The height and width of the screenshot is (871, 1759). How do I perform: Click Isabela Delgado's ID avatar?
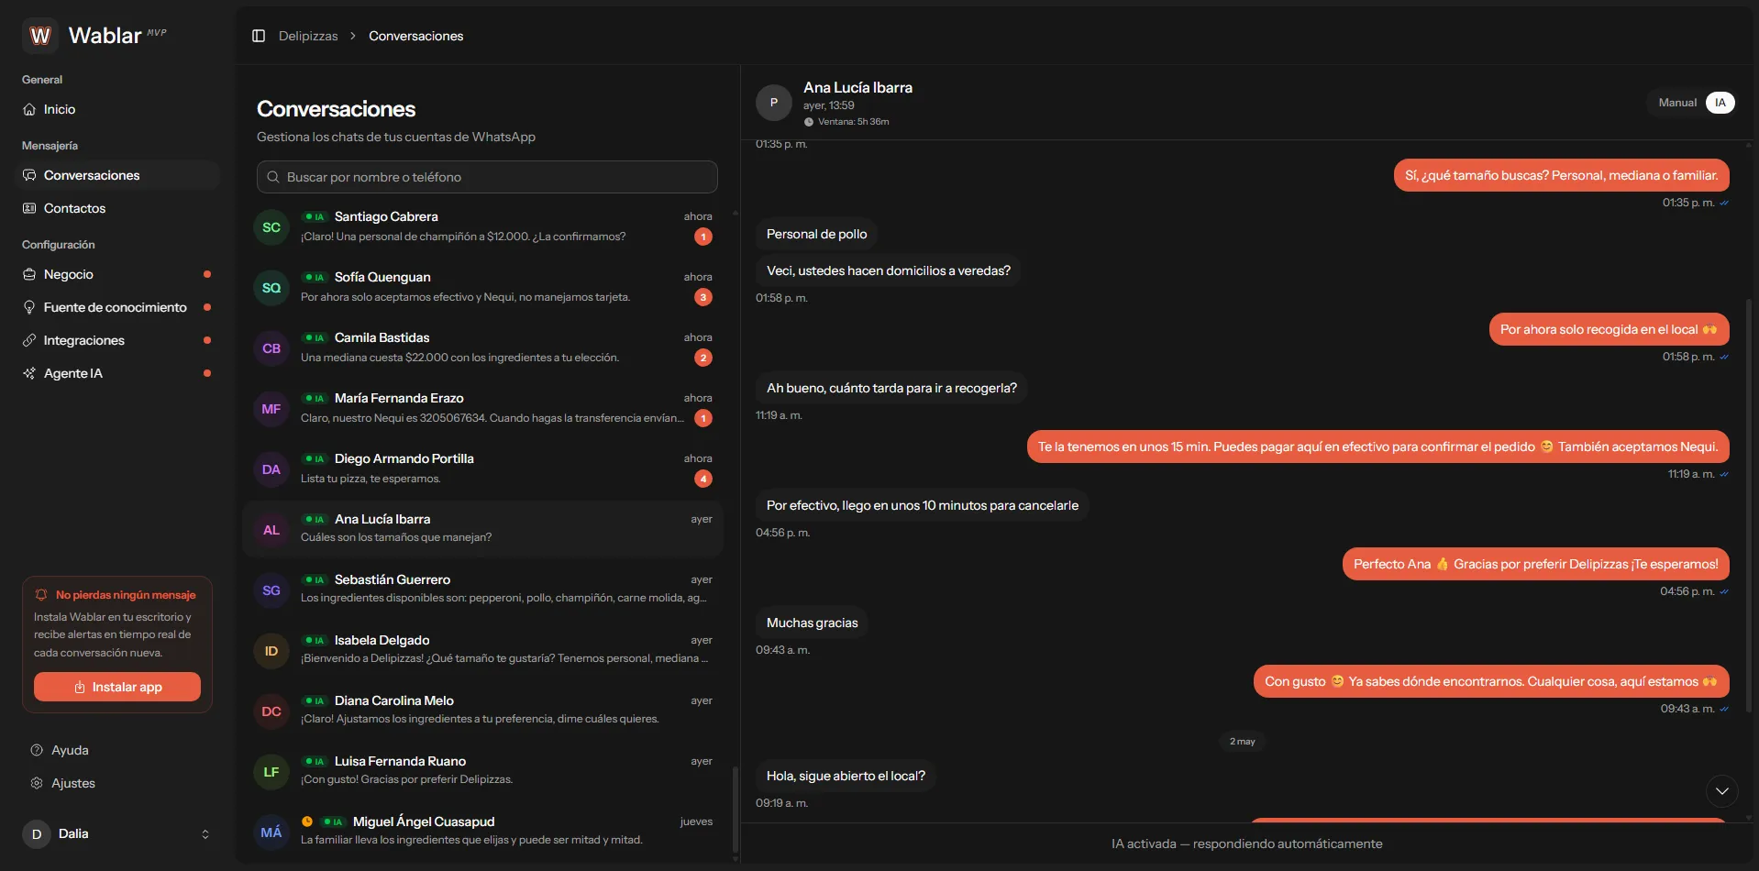271,651
